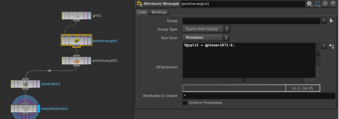Enable the Enforce Prototypes checkbox
The width and height of the screenshot is (339, 119).
pyautogui.click(x=185, y=103)
